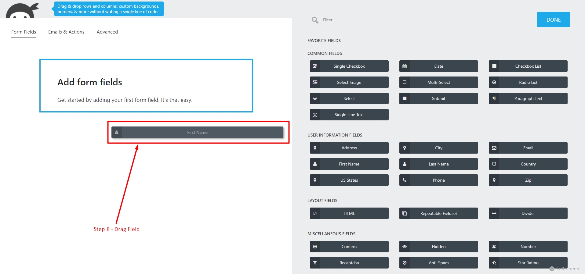Viewport: 585px width, 274px height.
Task: Add a Select dropdown field
Action: pos(349,98)
